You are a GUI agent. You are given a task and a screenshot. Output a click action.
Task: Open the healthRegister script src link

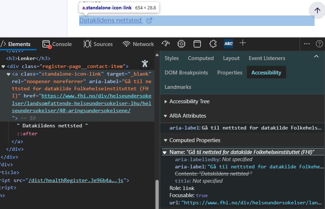click(x=76, y=181)
